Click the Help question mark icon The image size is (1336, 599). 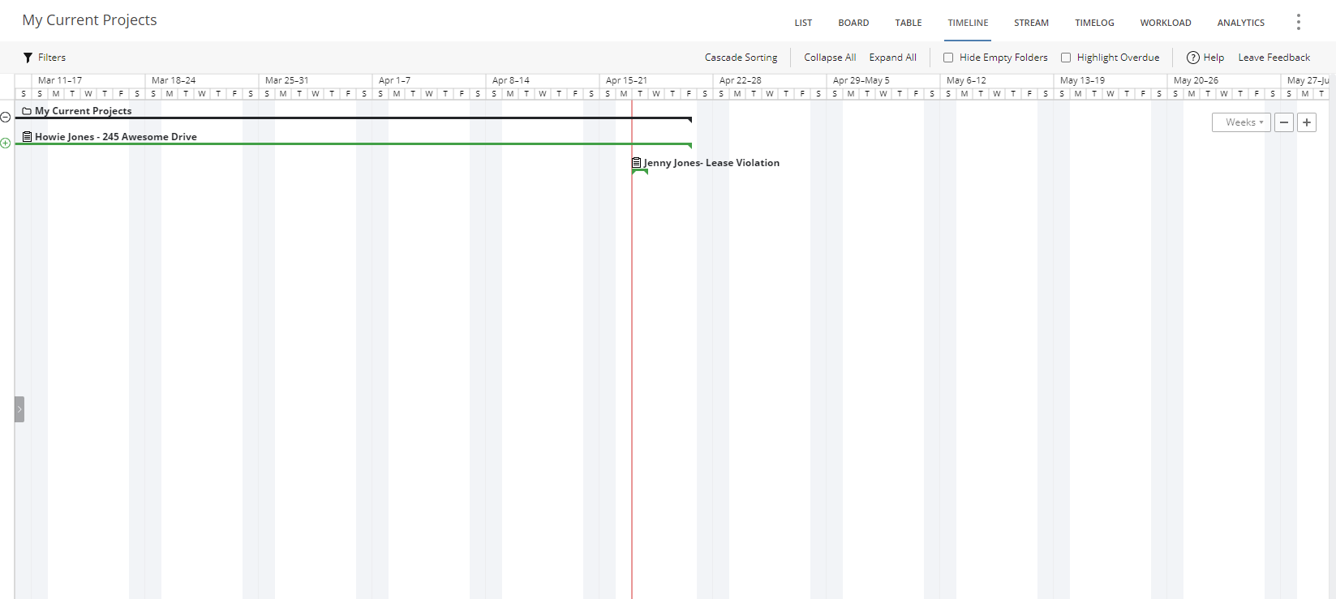(x=1192, y=58)
